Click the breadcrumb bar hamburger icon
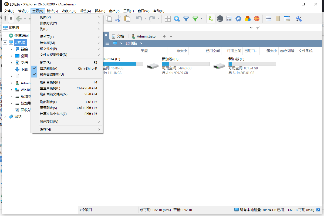Viewport: 324px width, 216px height. [107, 43]
